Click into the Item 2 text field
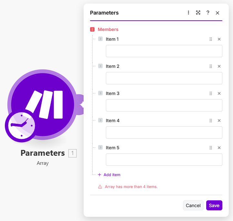233x221 pixels. coord(164,78)
